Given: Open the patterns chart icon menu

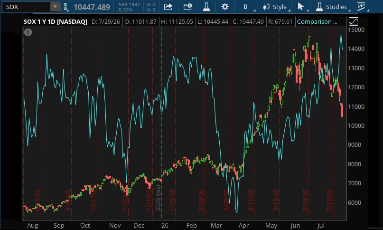Looking at the screenshot, I should click(361, 7).
